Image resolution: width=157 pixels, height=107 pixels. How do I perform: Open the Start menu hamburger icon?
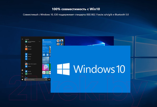pos(22,39)
